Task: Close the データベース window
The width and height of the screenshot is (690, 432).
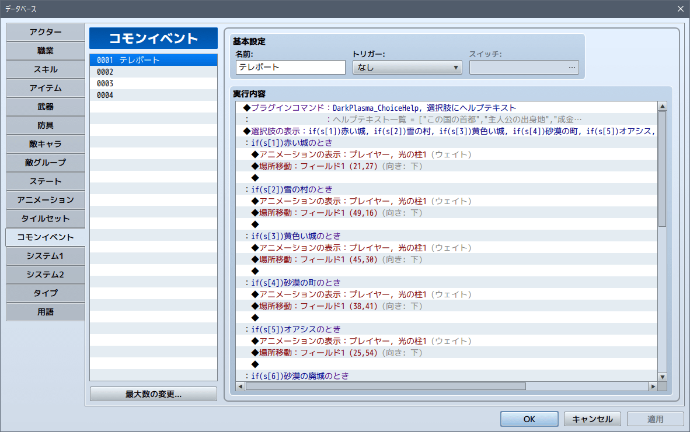Action: pyautogui.click(x=680, y=9)
